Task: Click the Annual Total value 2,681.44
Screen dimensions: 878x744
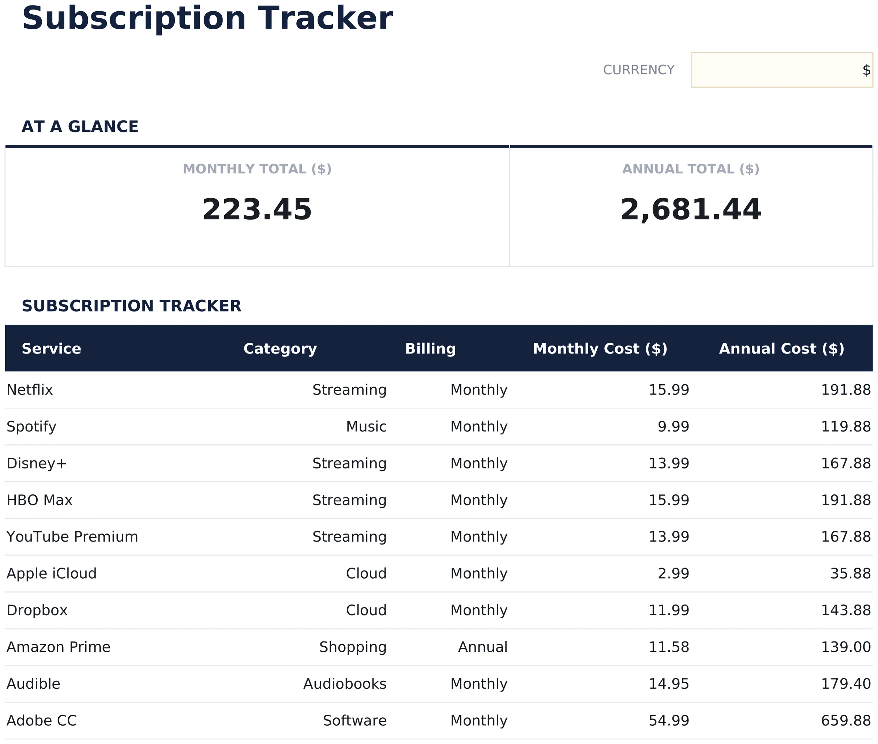Action: (691, 210)
